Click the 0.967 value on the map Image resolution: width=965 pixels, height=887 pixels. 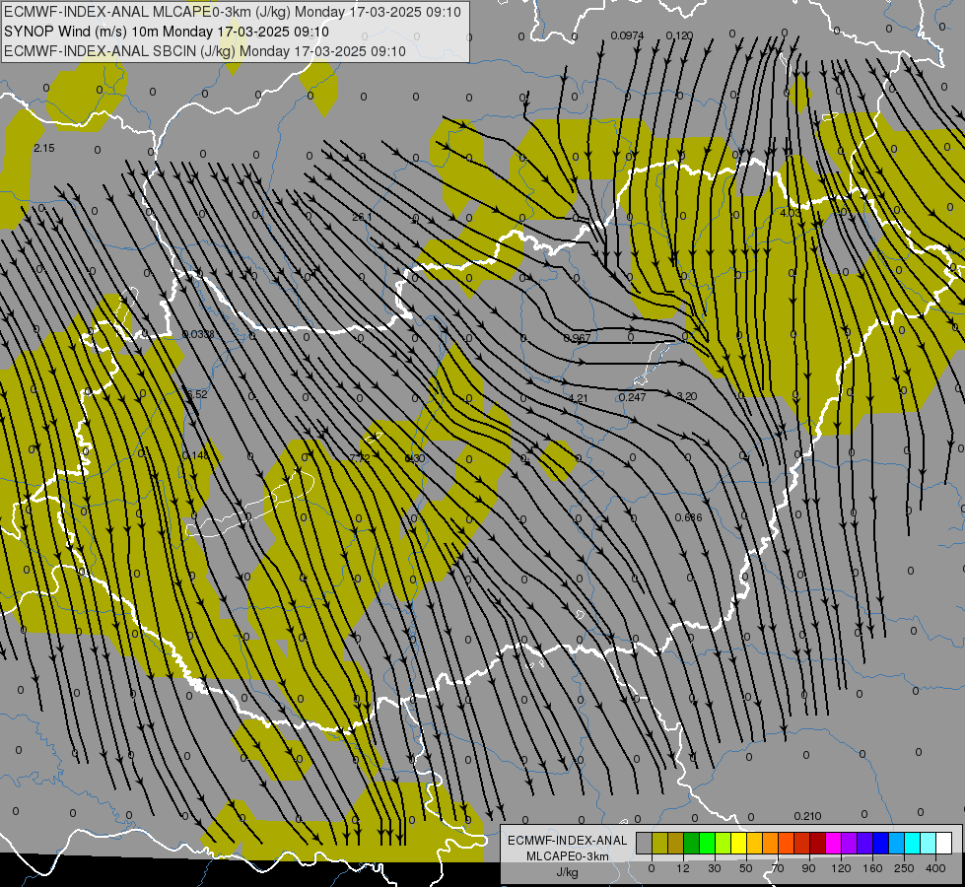coord(577,339)
